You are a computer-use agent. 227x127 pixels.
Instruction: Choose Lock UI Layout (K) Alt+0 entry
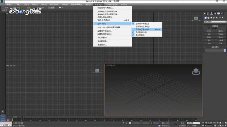coord(112,20)
